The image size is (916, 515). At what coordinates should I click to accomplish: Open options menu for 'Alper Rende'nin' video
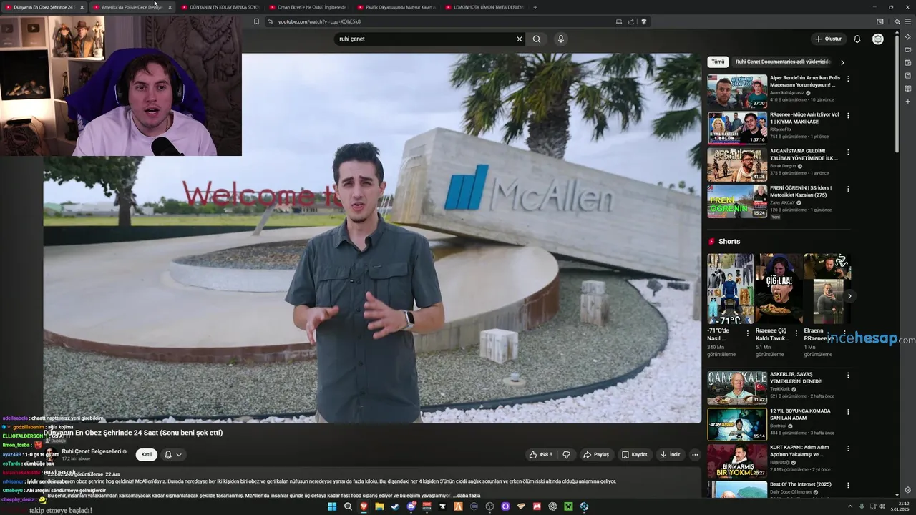pyautogui.click(x=848, y=79)
